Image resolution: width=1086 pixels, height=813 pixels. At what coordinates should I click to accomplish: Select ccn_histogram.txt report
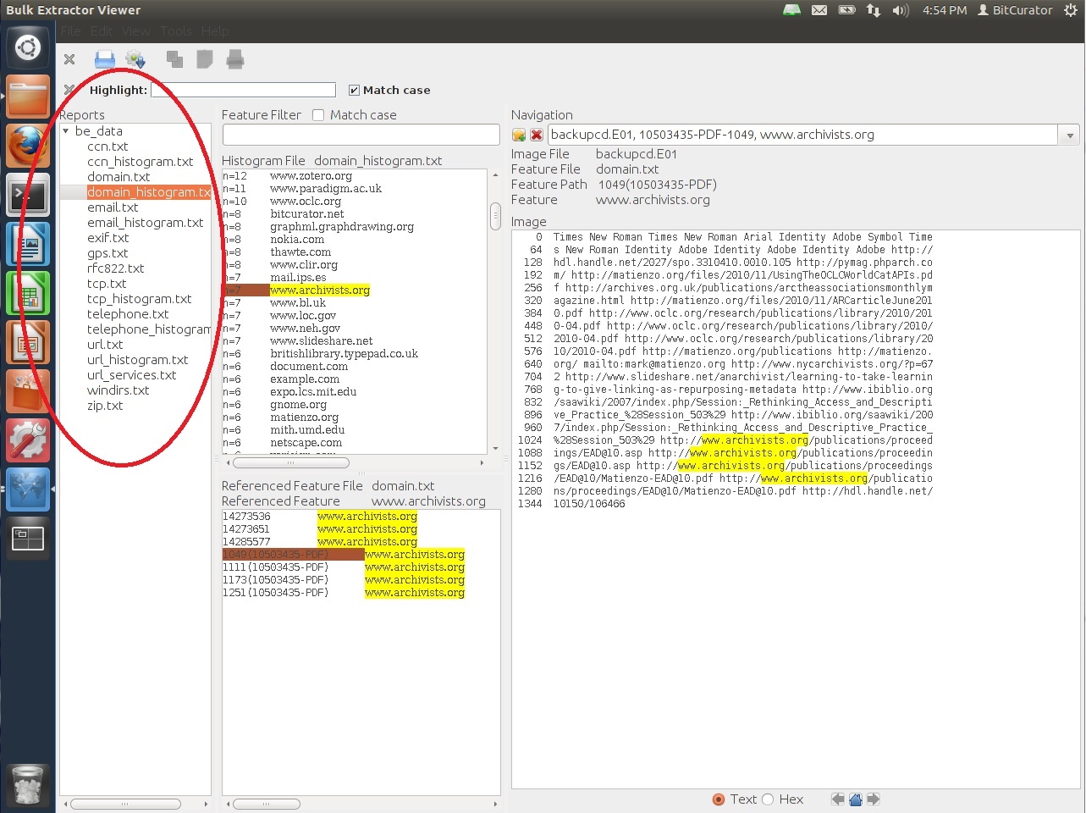(x=140, y=162)
